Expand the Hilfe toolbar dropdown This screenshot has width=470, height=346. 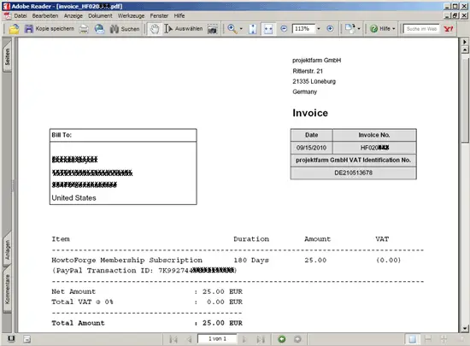[x=394, y=29]
